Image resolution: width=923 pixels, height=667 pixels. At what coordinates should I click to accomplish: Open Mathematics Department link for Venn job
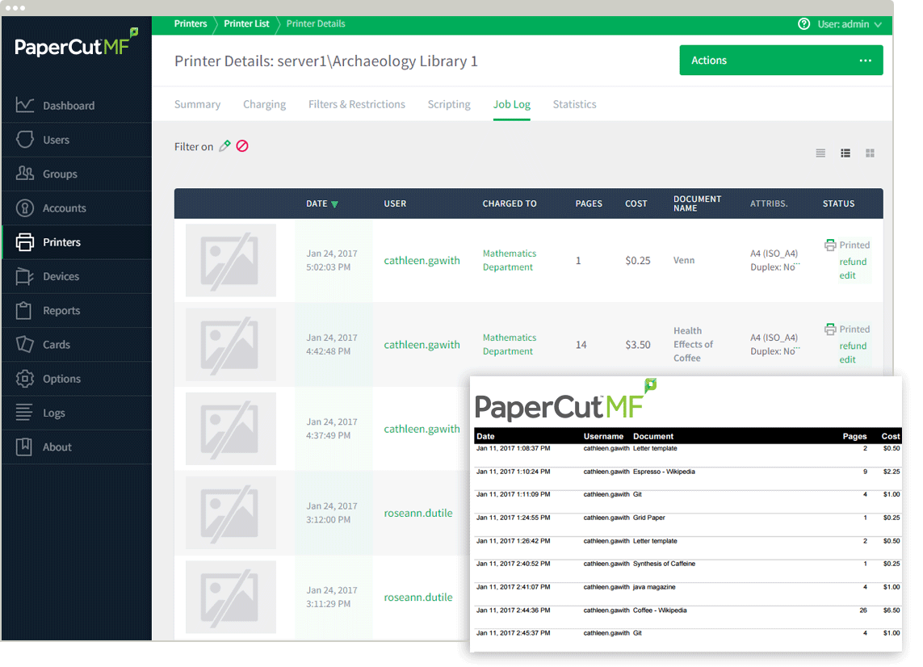(x=510, y=260)
